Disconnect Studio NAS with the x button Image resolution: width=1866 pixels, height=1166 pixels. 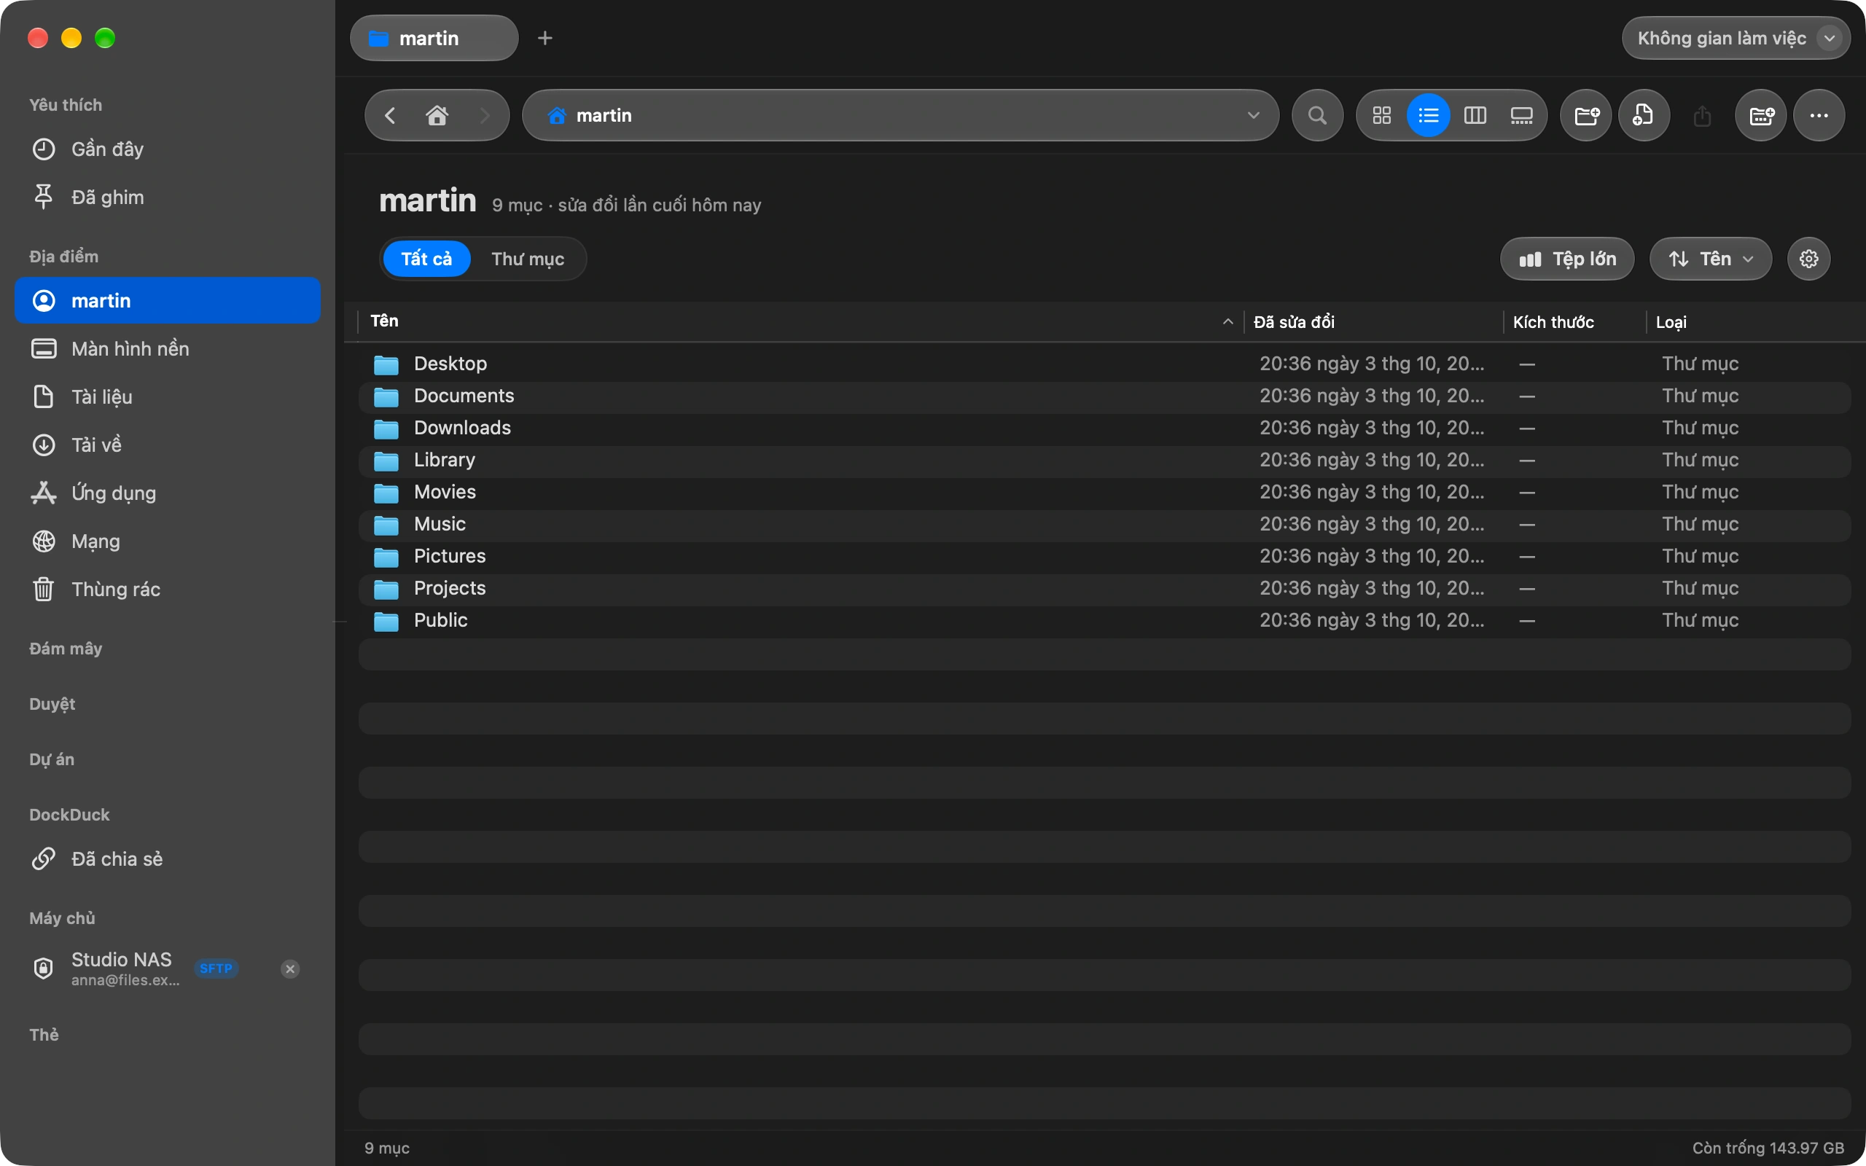coord(290,969)
